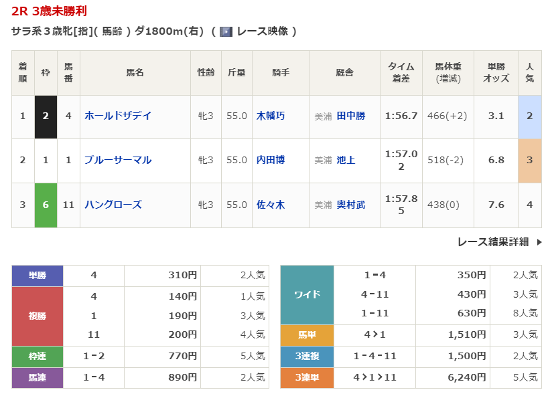
Task: Open horse ハングローズ page
Action: pos(113,205)
